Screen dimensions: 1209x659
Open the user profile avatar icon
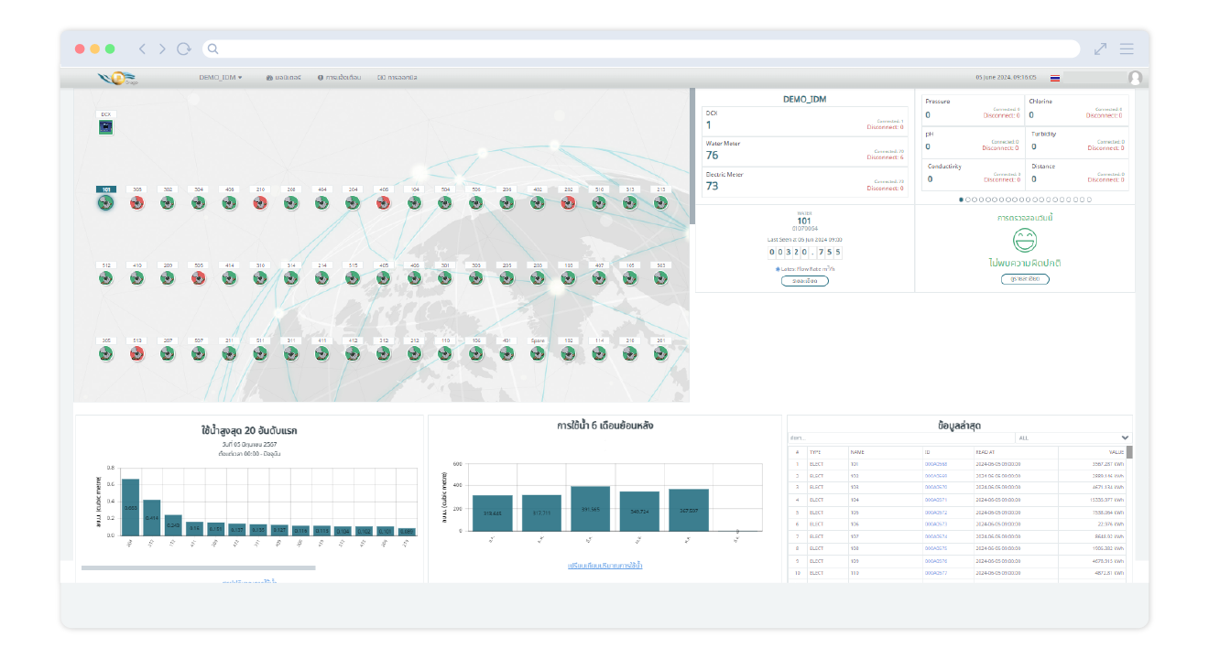pos(1135,78)
